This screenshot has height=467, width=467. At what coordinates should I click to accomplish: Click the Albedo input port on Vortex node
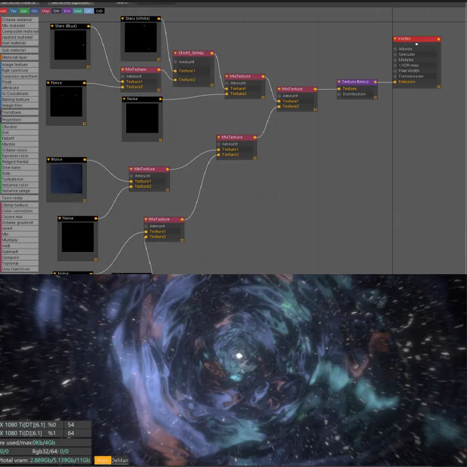point(395,49)
